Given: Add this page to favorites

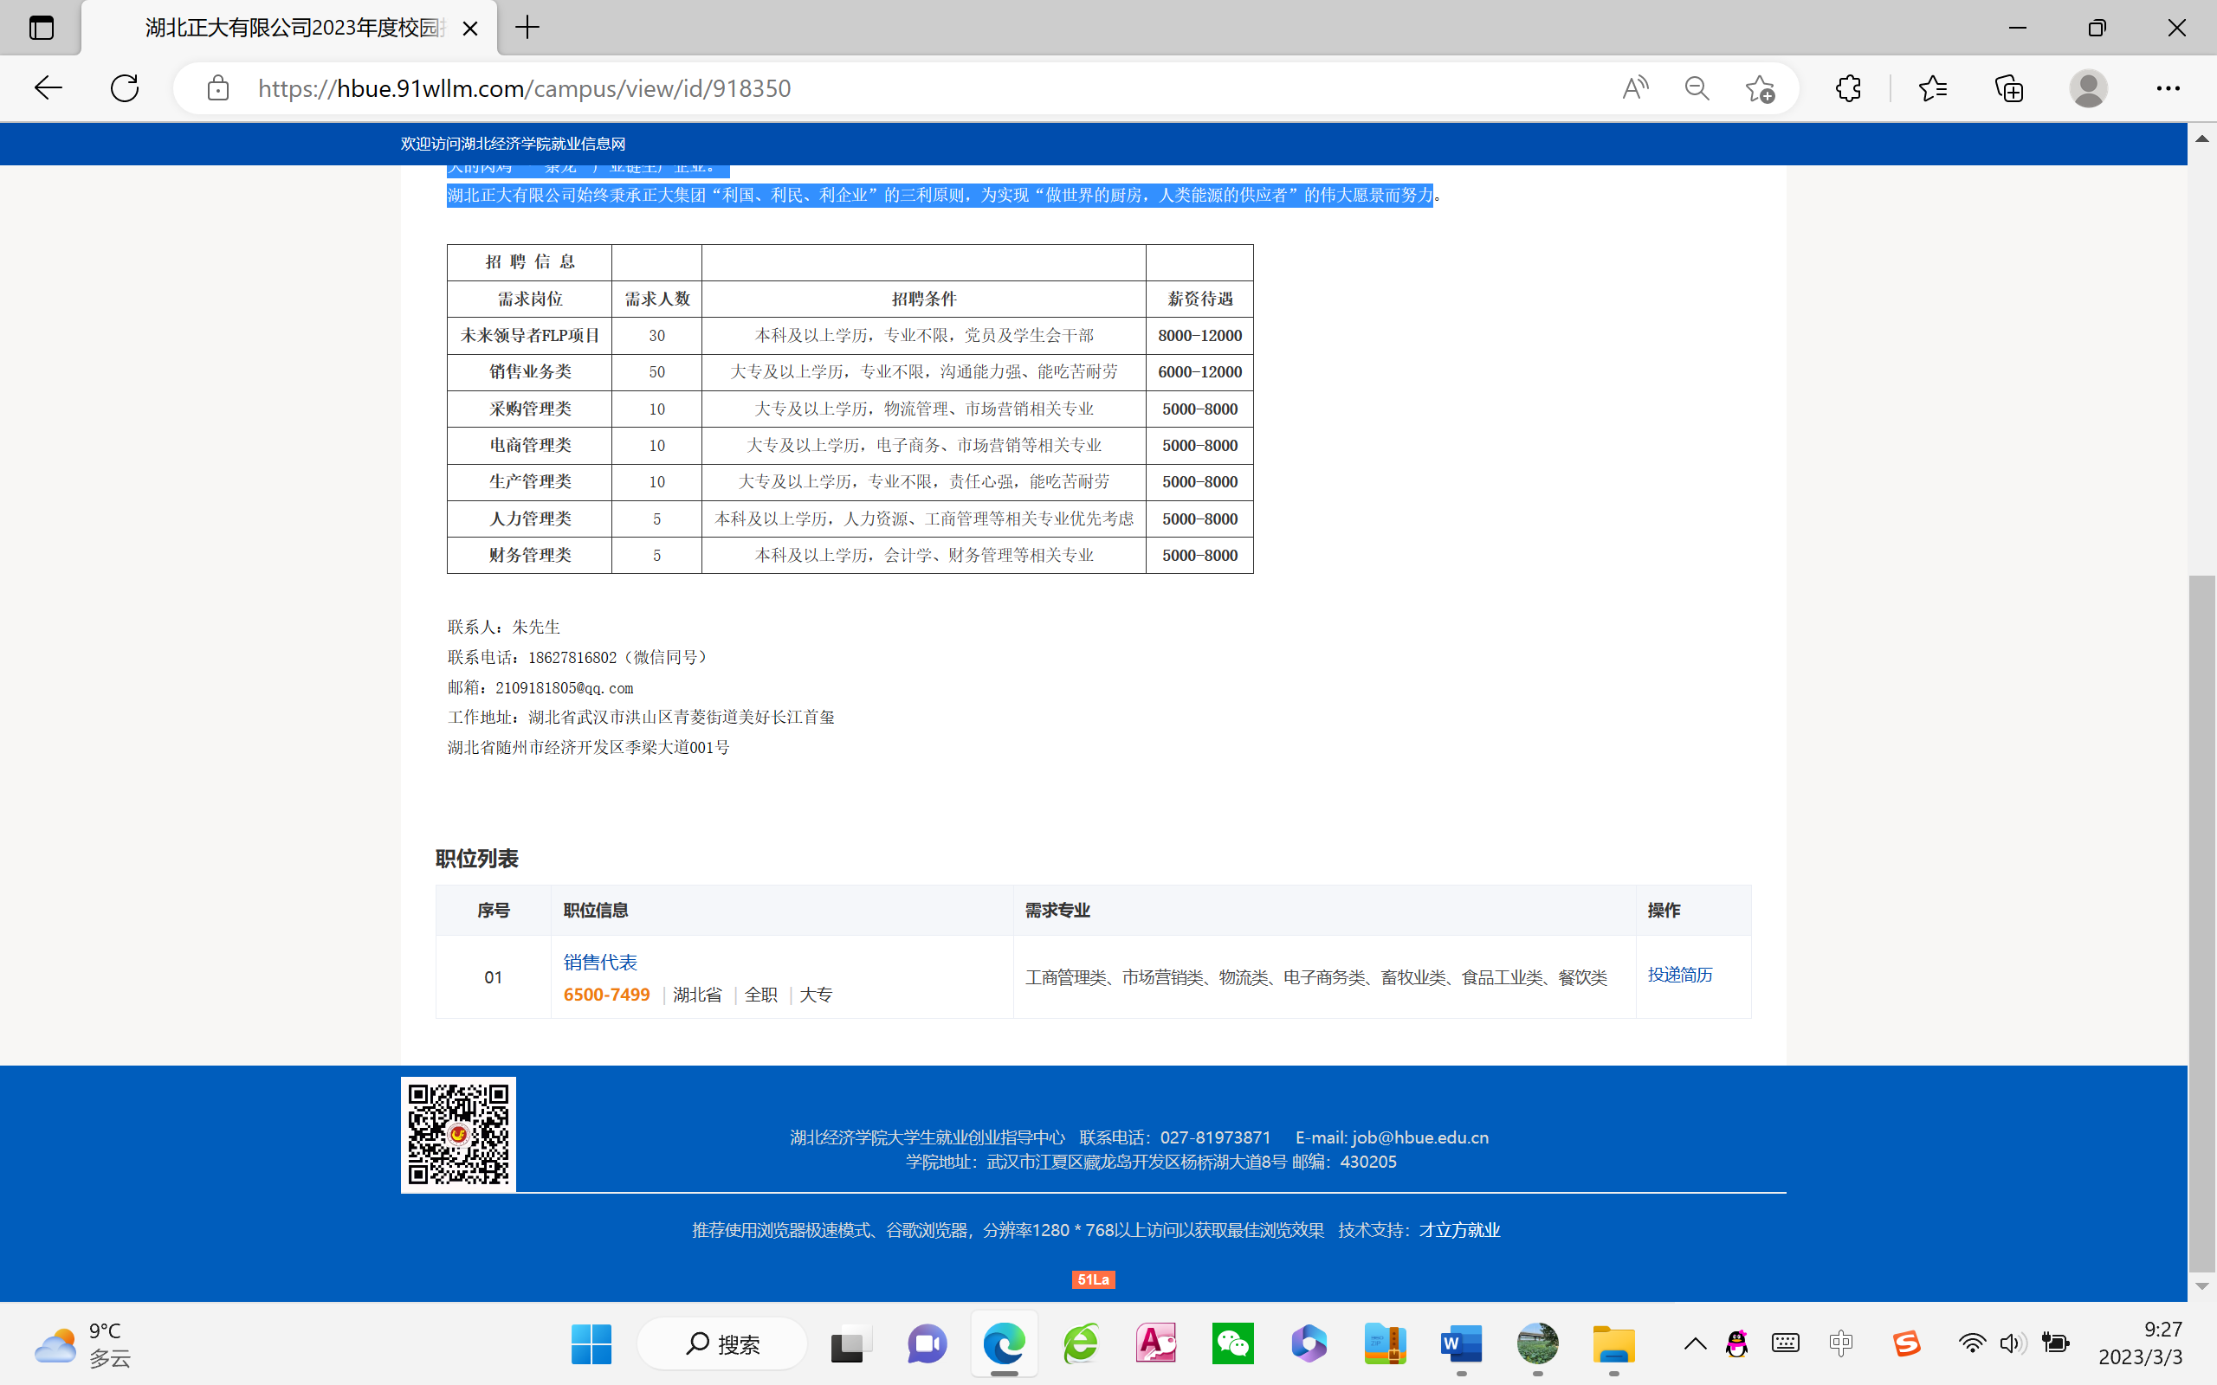Looking at the screenshot, I should pos(1759,88).
